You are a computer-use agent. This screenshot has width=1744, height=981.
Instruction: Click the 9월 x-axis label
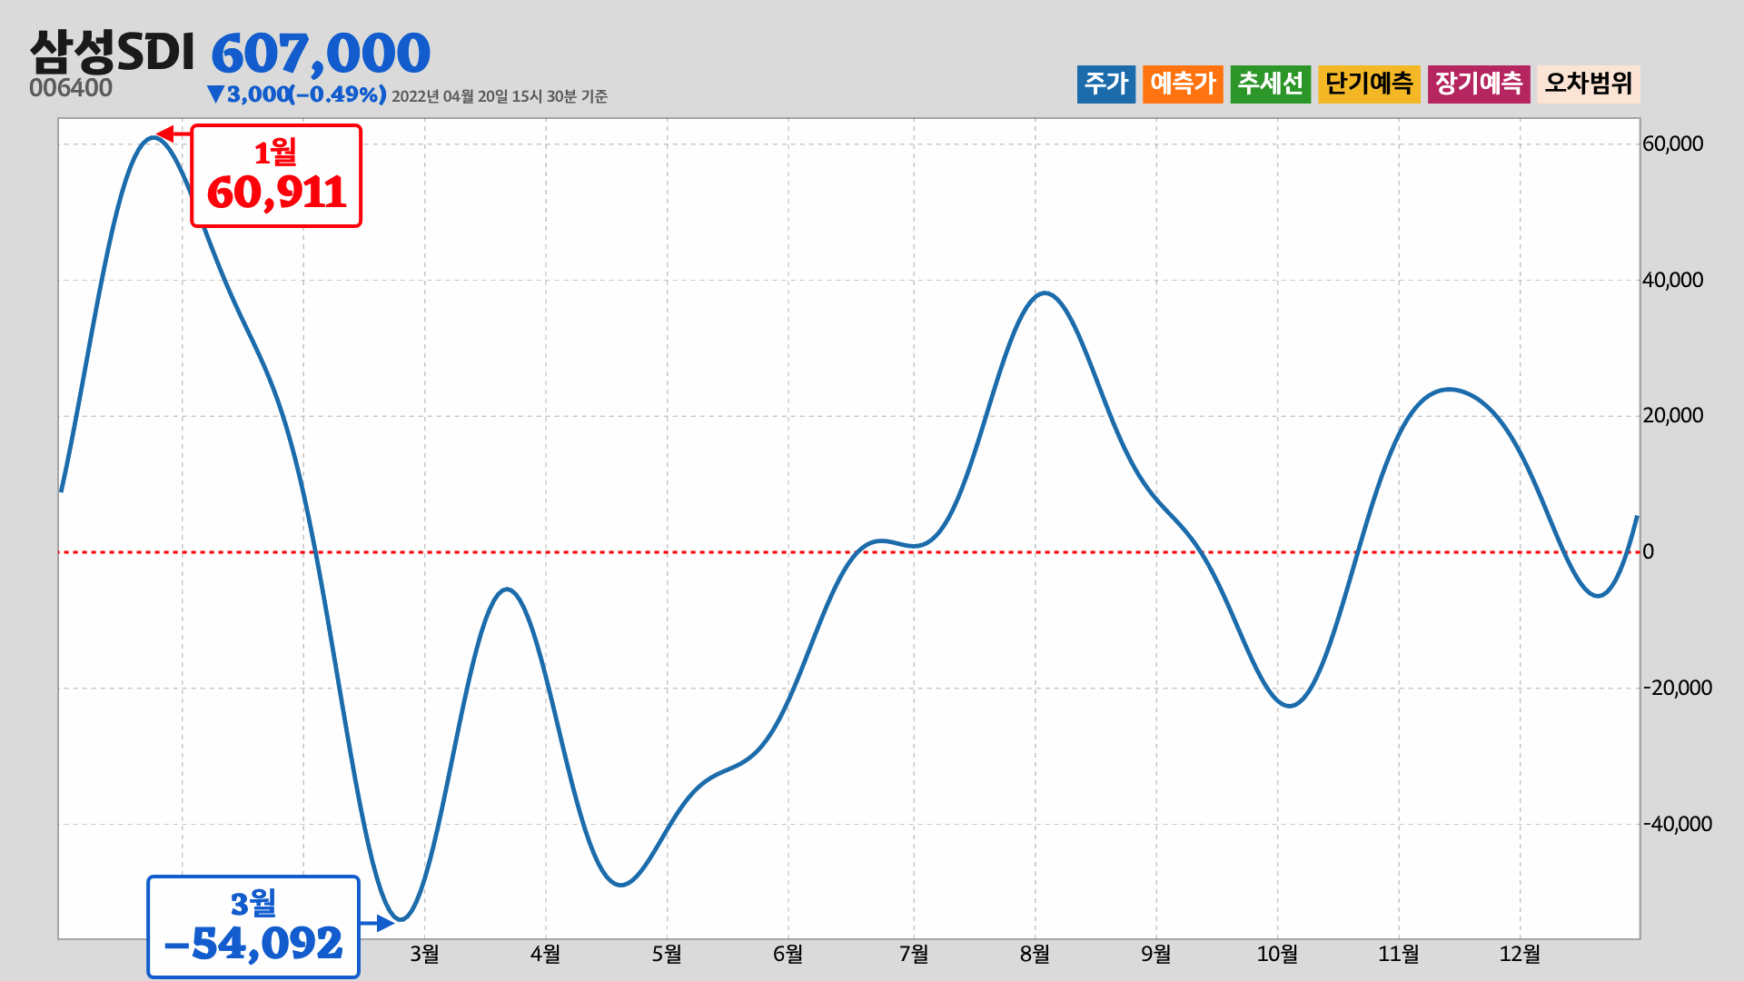(1156, 954)
